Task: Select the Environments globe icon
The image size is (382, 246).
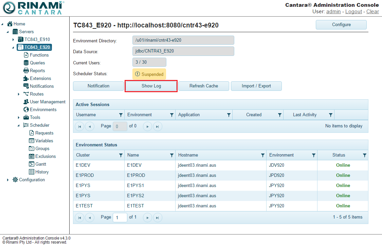Action: click(x=26, y=109)
